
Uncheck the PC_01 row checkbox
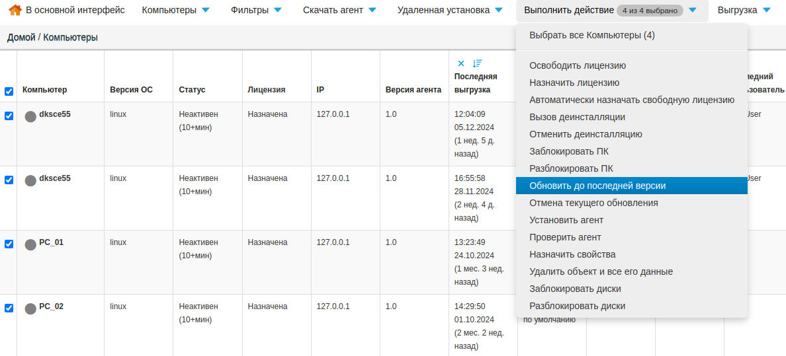(9, 244)
